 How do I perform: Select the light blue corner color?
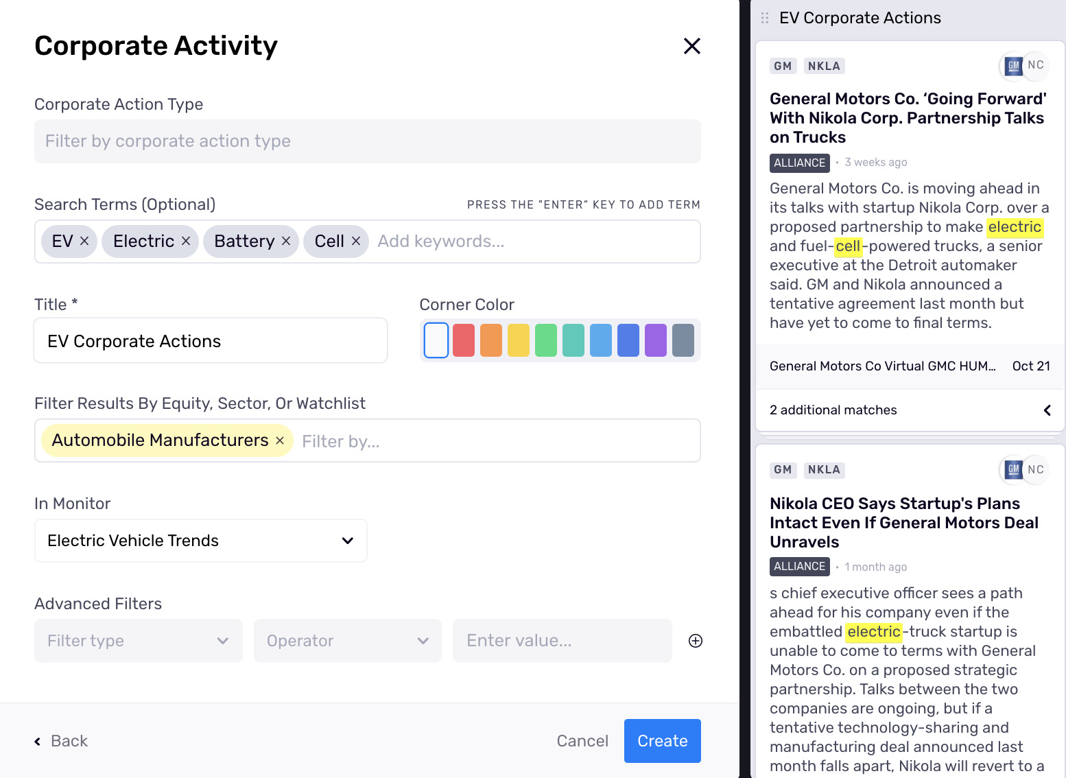click(x=601, y=340)
